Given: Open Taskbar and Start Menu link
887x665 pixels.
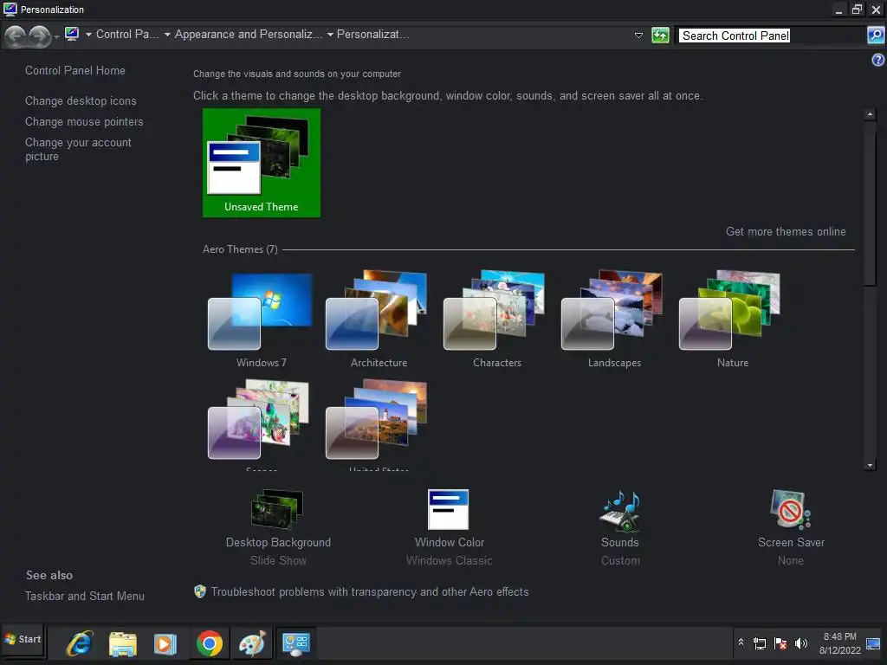Looking at the screenshot, I should [x=85, y=597].
